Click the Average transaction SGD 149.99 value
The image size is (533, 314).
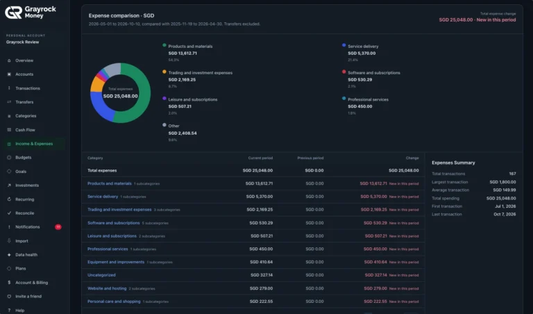(x=505, y=190)
